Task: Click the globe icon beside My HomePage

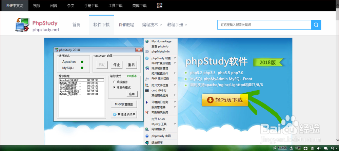Action: coord(147,41)
